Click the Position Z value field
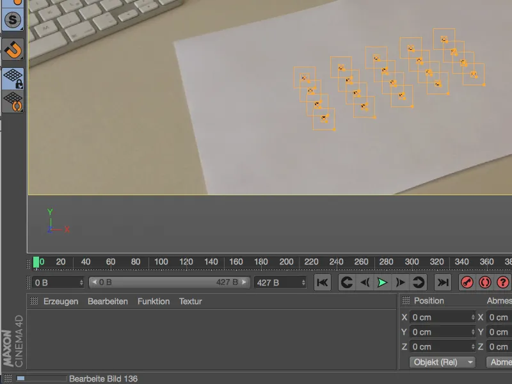 coord(442,347)
